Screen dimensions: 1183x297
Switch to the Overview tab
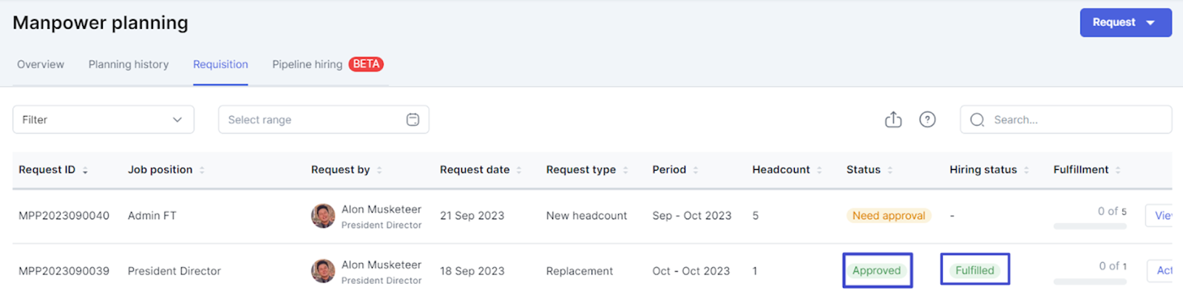(x=41, y=64)
